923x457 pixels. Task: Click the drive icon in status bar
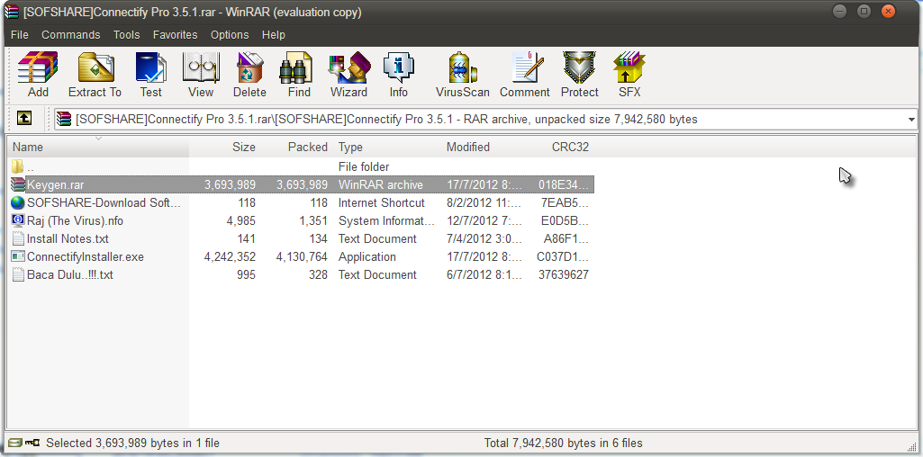[15, 443]
